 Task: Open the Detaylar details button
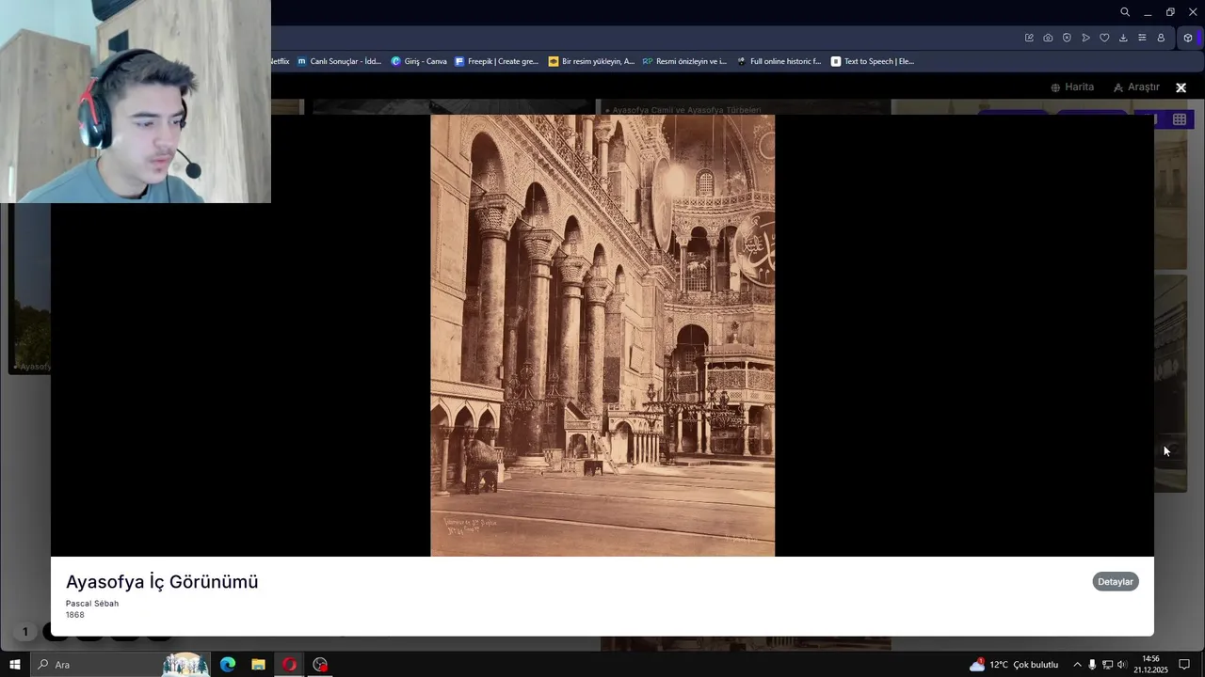[x=1116, y=582]
